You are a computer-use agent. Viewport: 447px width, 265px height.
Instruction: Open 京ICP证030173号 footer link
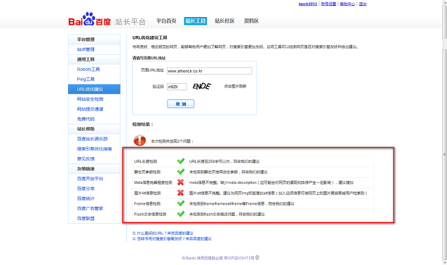point(239,258)
